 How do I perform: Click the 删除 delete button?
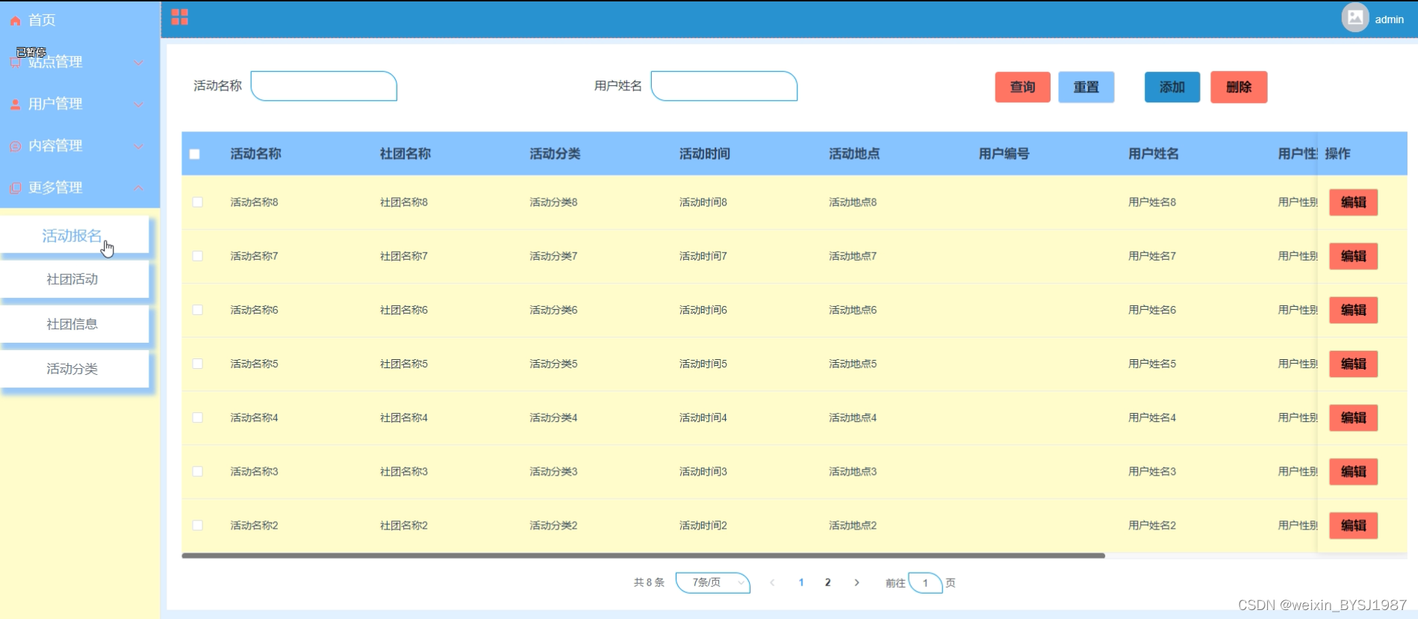(1239, 87)
